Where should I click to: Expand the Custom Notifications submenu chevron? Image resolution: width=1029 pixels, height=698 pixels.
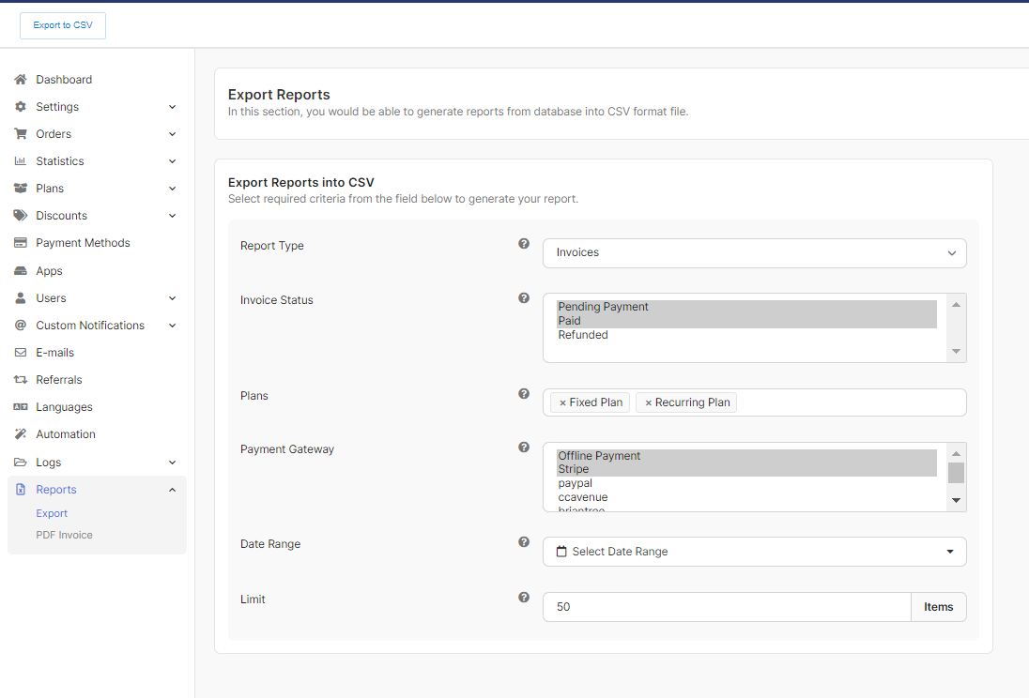tap(172, 326)
